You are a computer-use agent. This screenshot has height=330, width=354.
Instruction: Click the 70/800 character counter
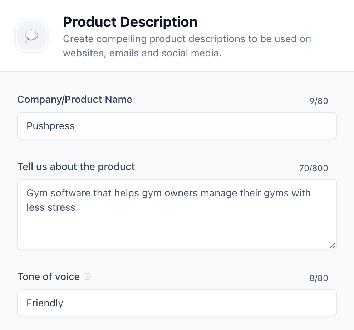click(314, 168)
